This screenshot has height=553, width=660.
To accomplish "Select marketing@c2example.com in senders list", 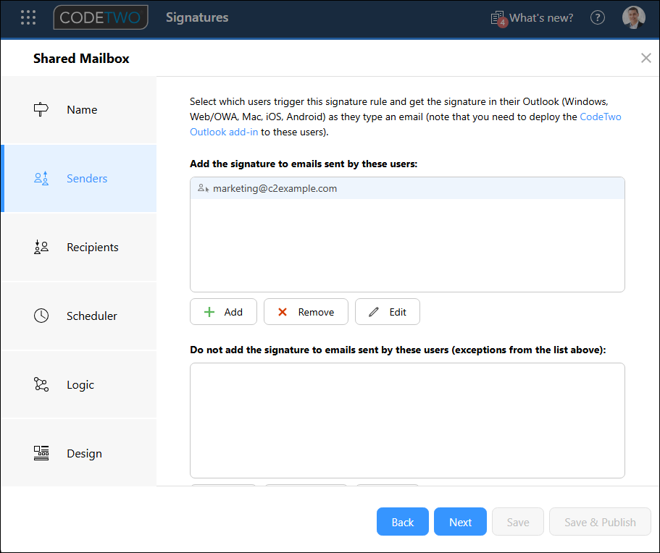I will click(407, 188).
